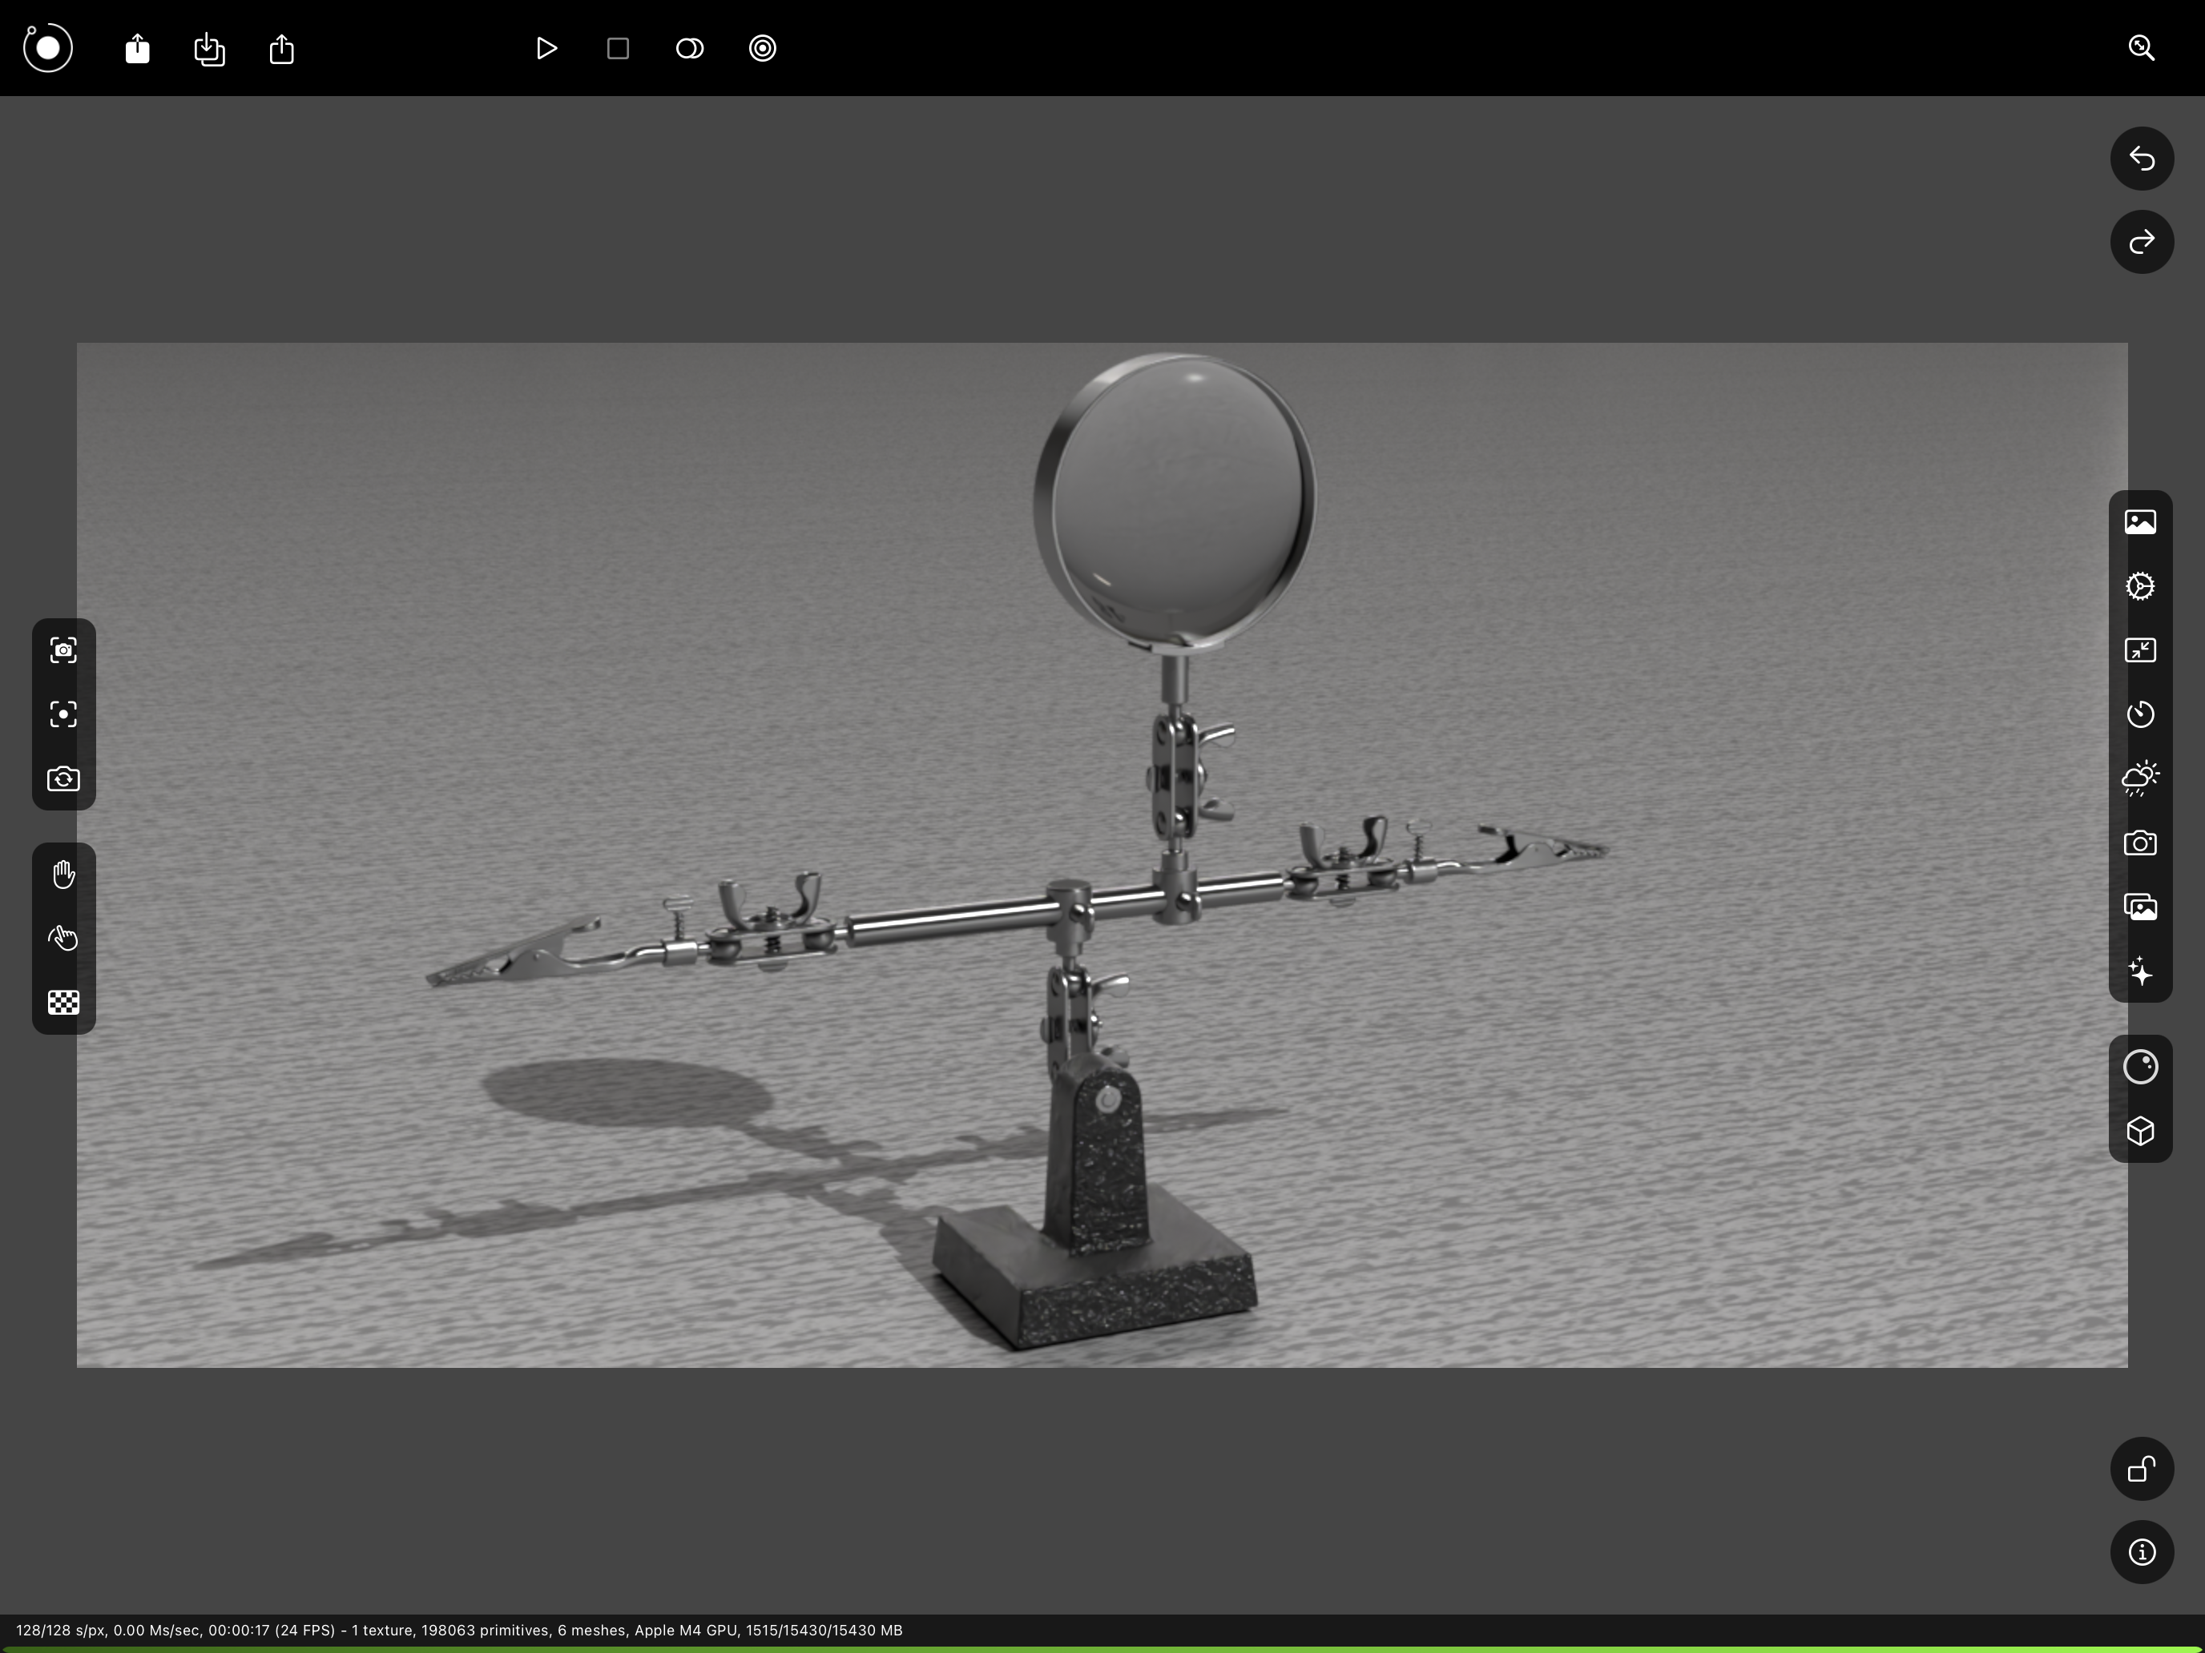
Task: Select the pointing finger pick tool
Action: coord(64,939)
